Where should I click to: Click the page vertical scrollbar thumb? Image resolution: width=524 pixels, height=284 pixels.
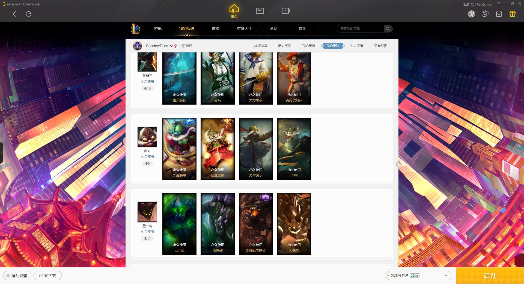click(397, 164)
